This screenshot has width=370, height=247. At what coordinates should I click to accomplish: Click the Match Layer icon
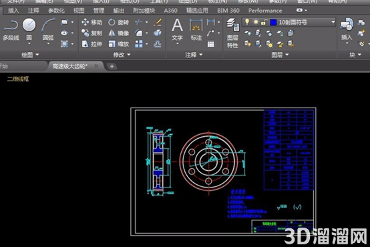[291, 43]
